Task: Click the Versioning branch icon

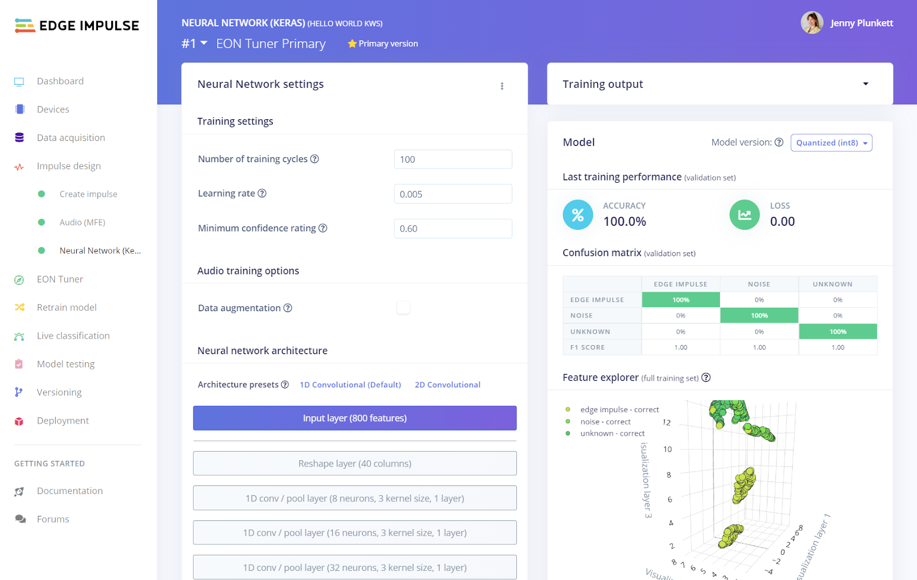Action: 19,392
